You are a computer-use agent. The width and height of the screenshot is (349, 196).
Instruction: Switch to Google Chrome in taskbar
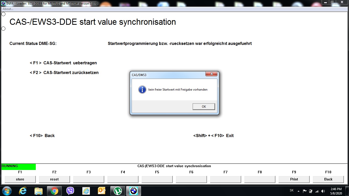point(54,191)
